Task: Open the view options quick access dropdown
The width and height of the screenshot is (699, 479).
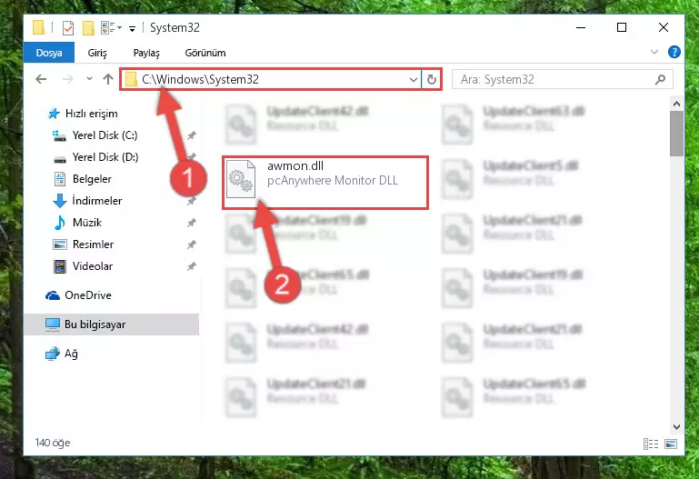Action: pos(111,28)
